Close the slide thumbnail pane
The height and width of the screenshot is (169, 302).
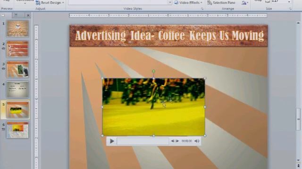[x=28, y=15]
